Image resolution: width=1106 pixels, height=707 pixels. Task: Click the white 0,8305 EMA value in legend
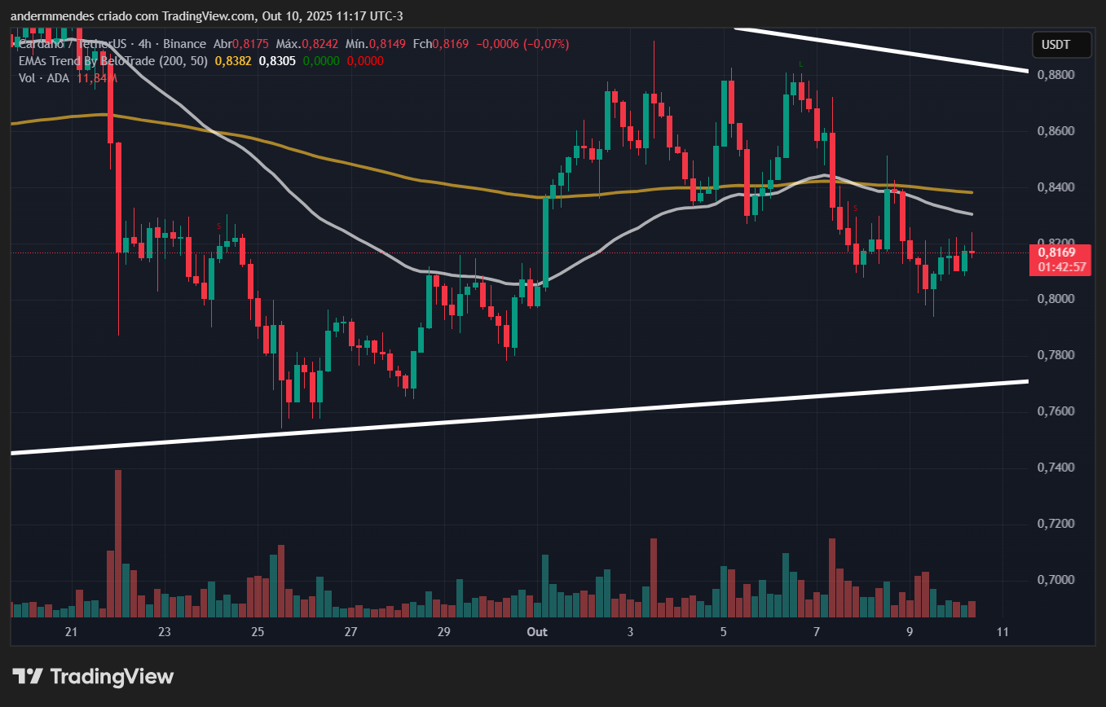click(x=276, y=61)
